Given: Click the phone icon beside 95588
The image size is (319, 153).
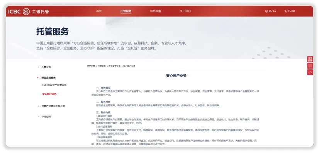Looking at the screenshot, I should click(286, 11).
